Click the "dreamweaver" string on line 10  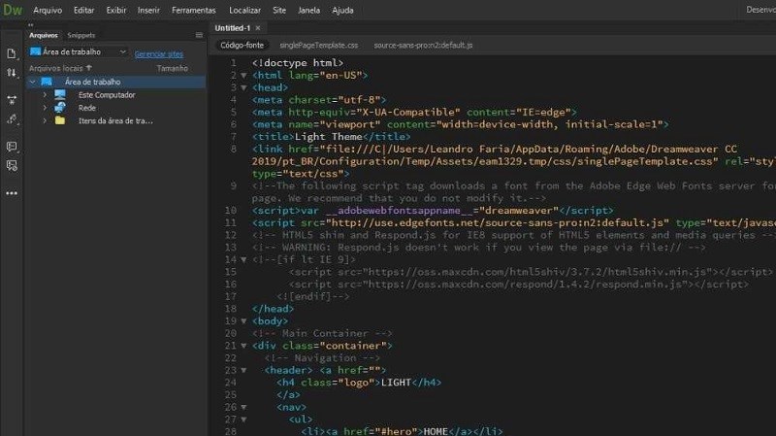point(519,211)
